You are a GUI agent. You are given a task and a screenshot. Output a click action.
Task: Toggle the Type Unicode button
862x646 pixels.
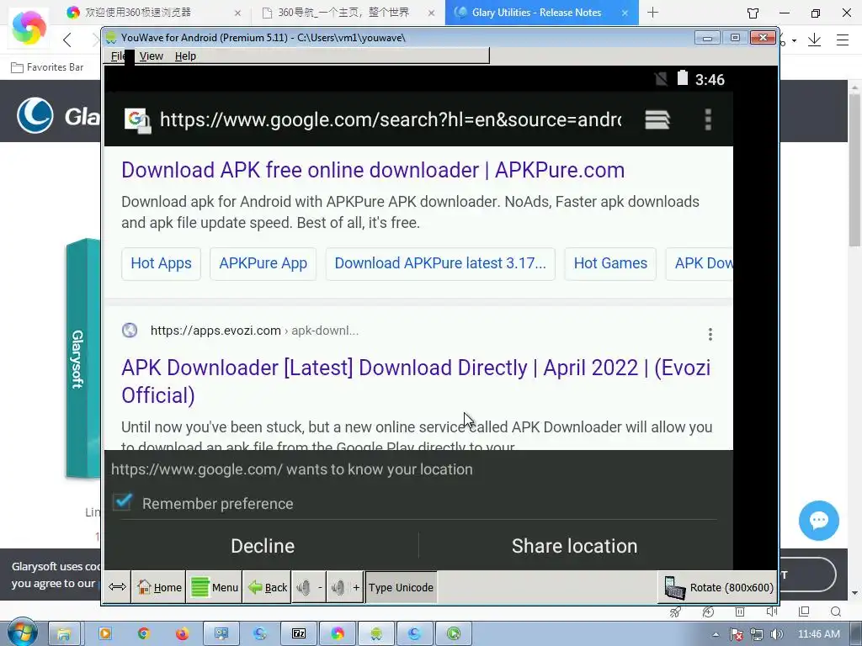[401, 587]
